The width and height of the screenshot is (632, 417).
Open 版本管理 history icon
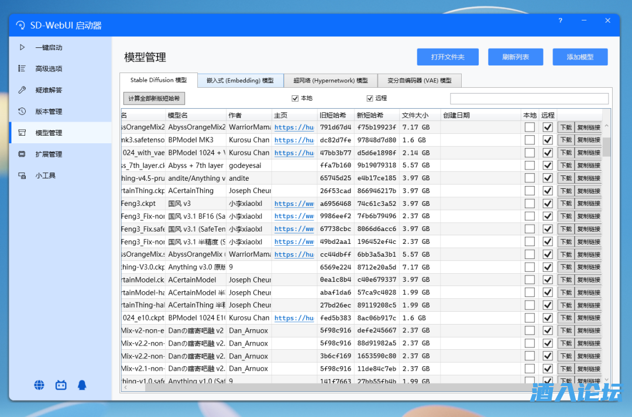[x=22, y=111]
